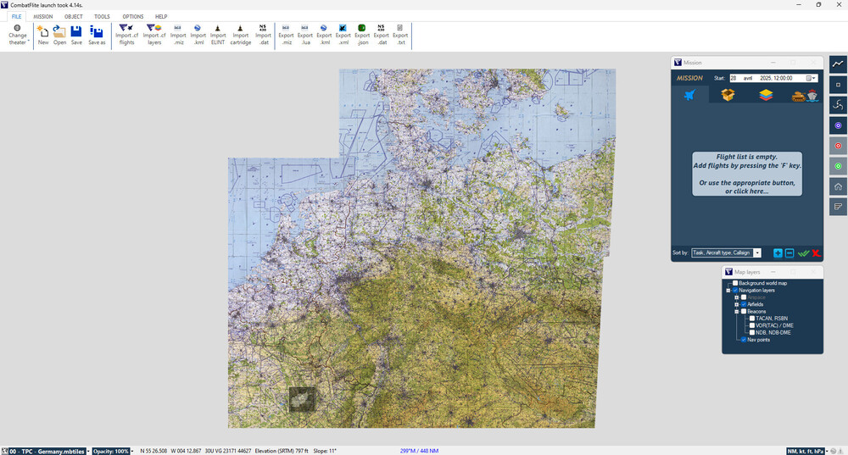This screenshot has width=848, height=455.
Task: Select the tank and ship units tab
Action: [804, 95]
